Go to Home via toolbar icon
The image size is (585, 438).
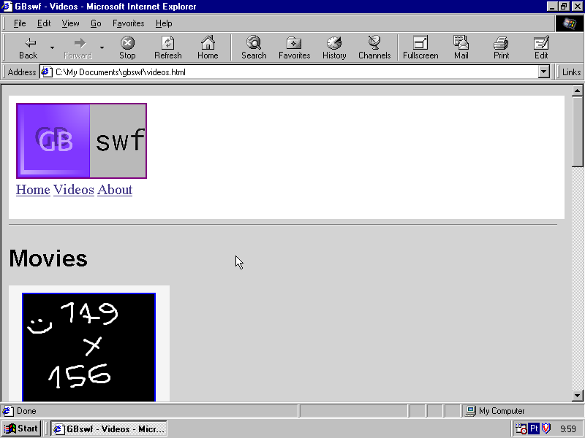(x=208, y=47)
